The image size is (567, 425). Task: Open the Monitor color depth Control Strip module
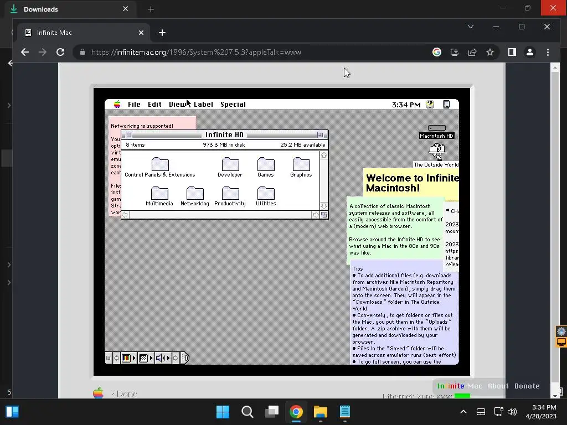pos(128,358)
